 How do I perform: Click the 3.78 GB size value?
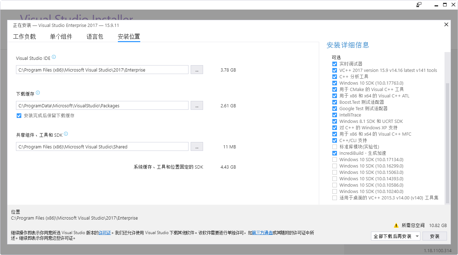coord(228,70)
